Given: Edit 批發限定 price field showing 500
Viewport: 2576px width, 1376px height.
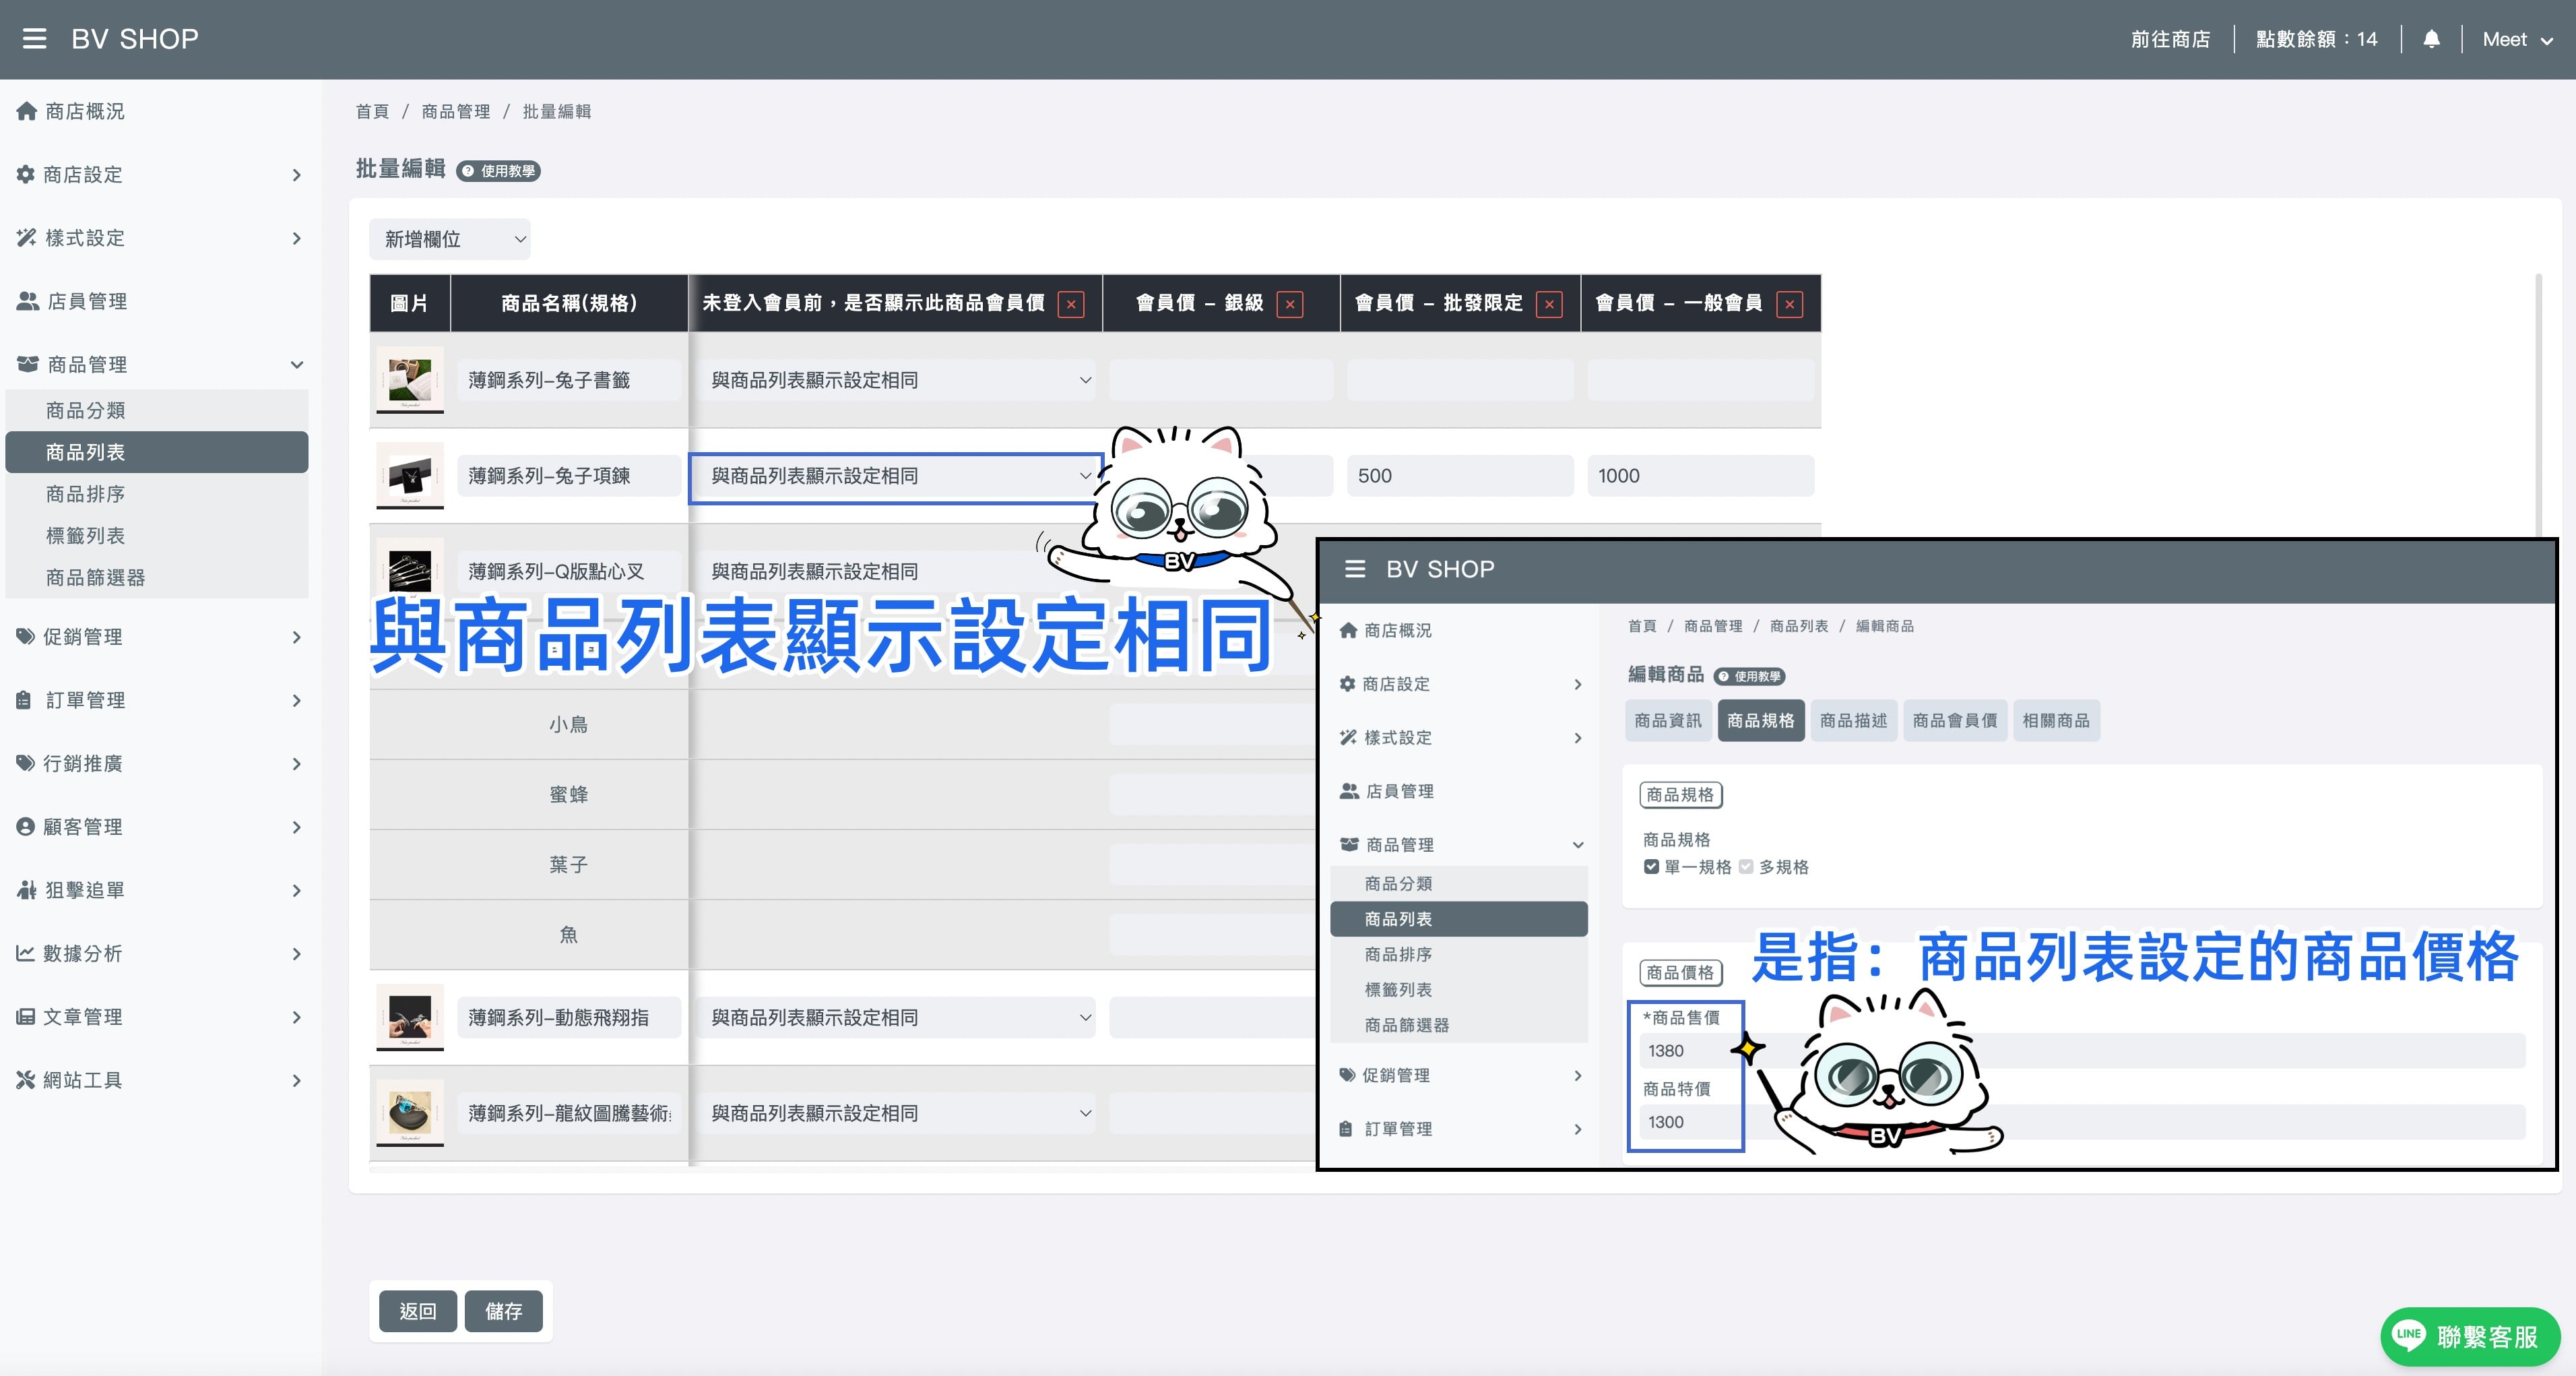Looking at the screenshot, I should click(1460, 476).
